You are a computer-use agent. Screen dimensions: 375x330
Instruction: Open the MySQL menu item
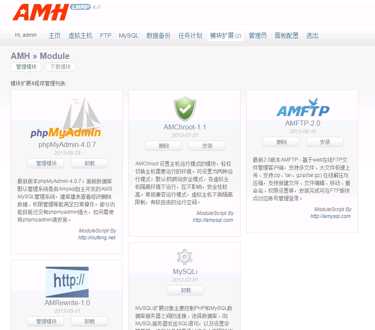pos(129,35)
